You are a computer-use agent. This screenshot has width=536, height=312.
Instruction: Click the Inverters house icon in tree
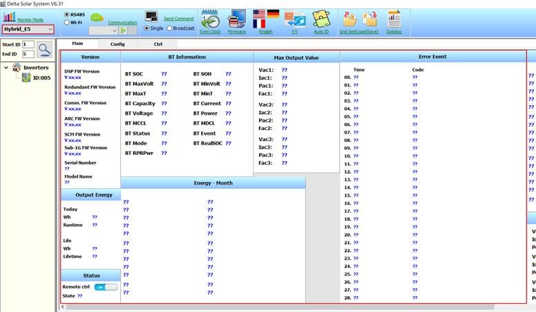pyautogui.click(x=16, y=68)
